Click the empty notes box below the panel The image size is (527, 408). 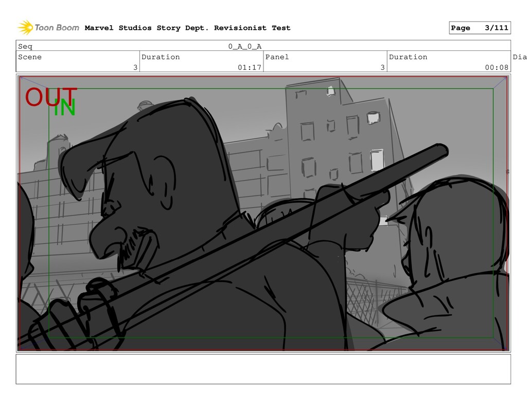pyautogui.click(x=263, y=369)
